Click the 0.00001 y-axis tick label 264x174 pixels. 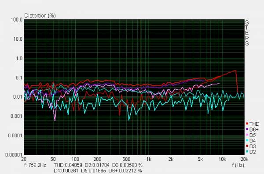click(14, 155)
